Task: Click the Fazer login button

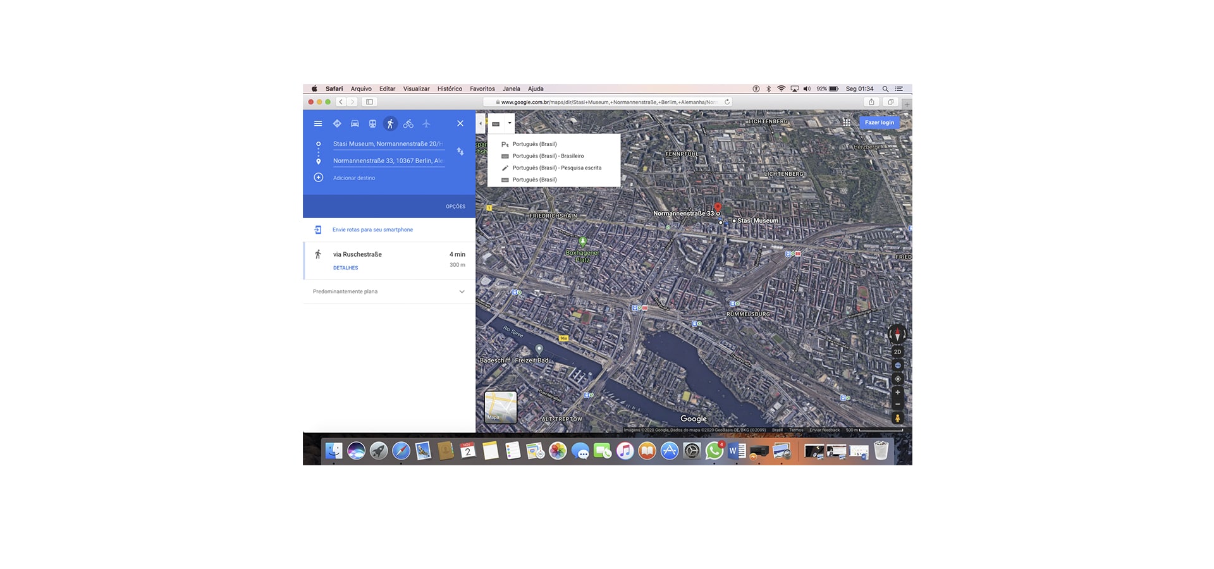Action: (879, 123)
